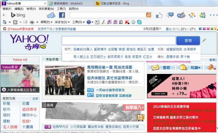218x133 pixels.
Task: Click the RSS feeds icon
Action: point(15,22)
